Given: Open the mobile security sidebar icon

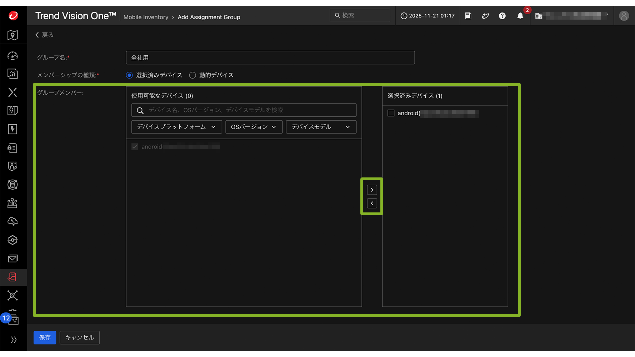Looking at the screenshot, I should coord(13,277).
